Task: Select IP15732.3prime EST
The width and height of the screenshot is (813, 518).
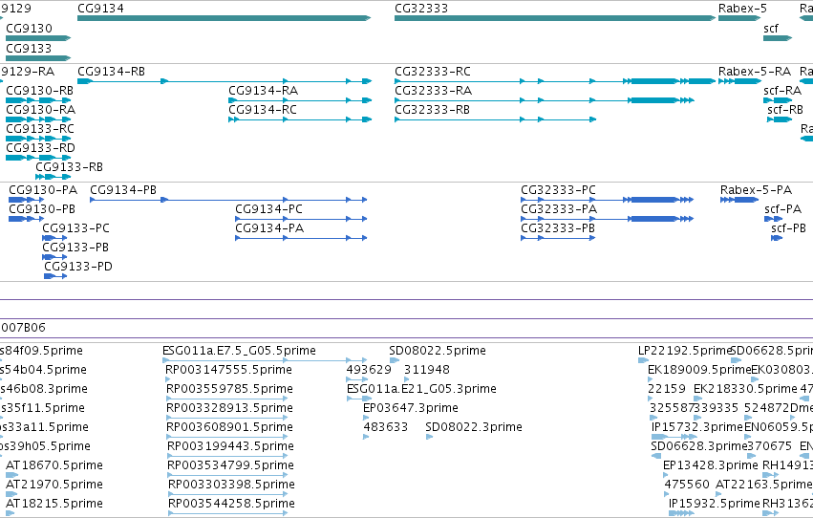Action: (x=674, y=437)
